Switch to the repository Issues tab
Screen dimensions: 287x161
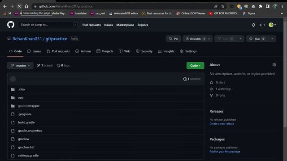click(34, 51)
